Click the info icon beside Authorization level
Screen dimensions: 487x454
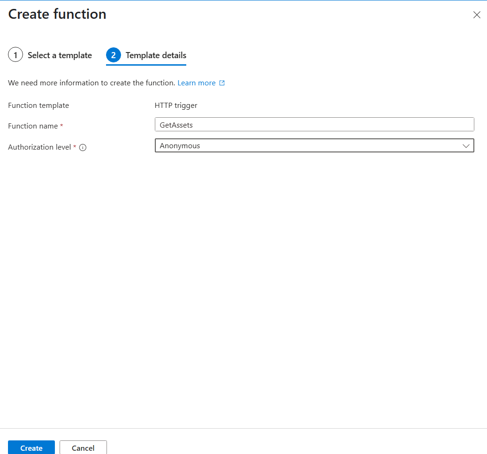pos(83,147)
